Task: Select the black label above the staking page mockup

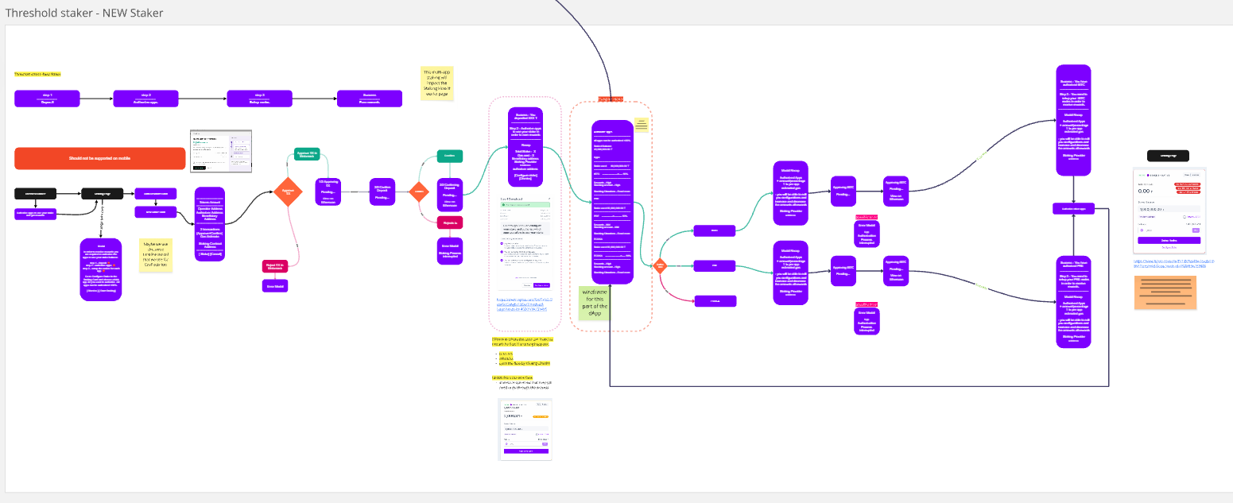Action: point(1168,156)
